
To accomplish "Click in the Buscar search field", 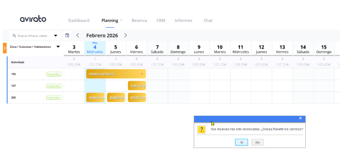I will click(35, 36).
